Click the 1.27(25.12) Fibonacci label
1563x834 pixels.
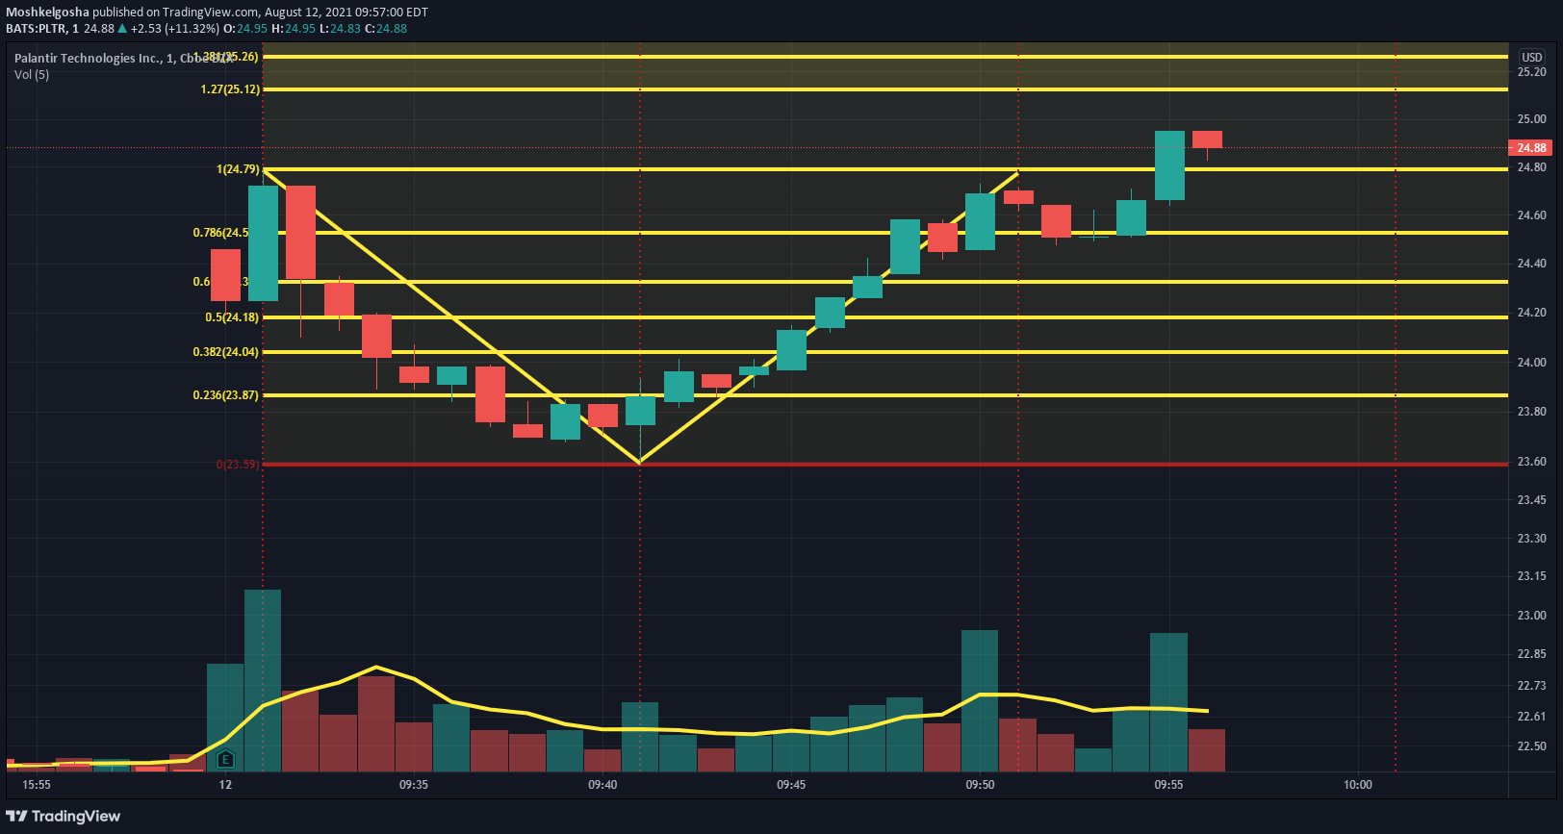tap(230, 89)
